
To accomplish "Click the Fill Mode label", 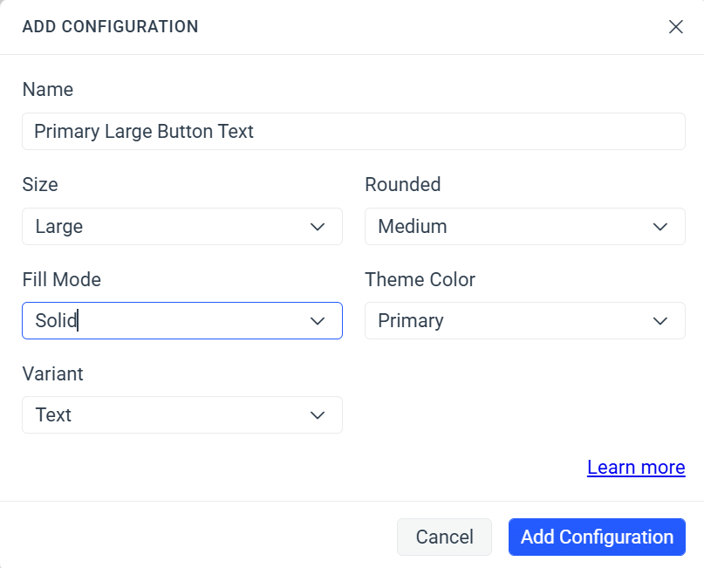I will click(61, 279).
